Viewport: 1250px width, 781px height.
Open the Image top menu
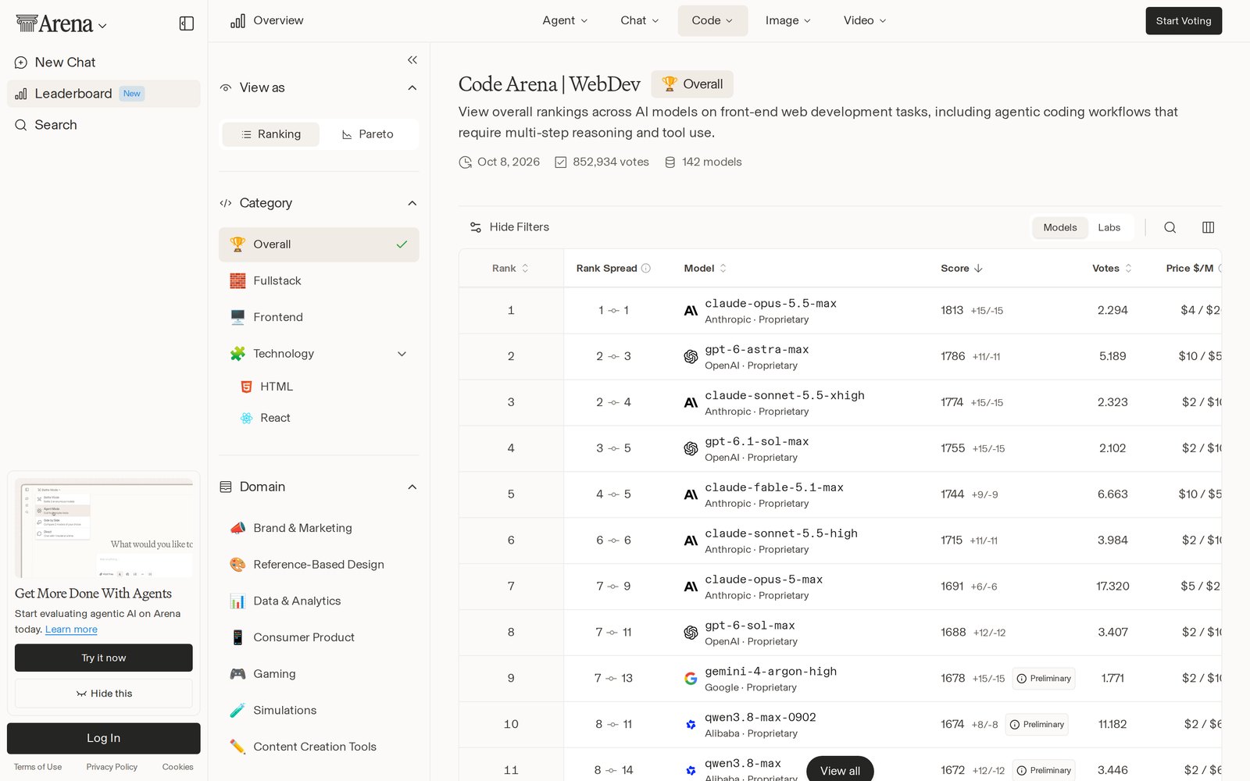coord(787,20)
